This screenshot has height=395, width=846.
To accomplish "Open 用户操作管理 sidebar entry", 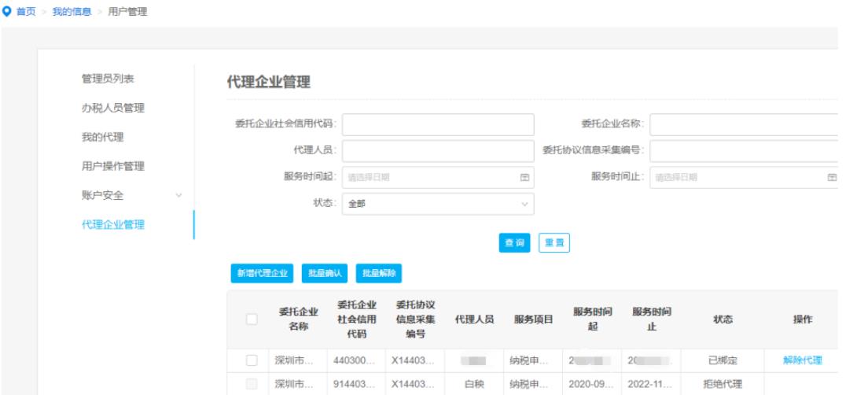I will (x=112, y=166).
